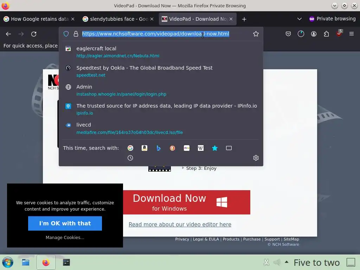Viewport: 360px width, 270px height.
Task: Click Firefox in the taskbar
Action: 46,262
